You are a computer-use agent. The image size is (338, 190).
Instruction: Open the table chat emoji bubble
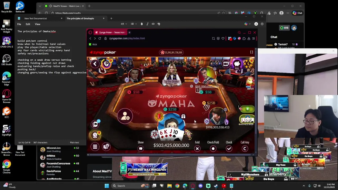tap(106, 146)
